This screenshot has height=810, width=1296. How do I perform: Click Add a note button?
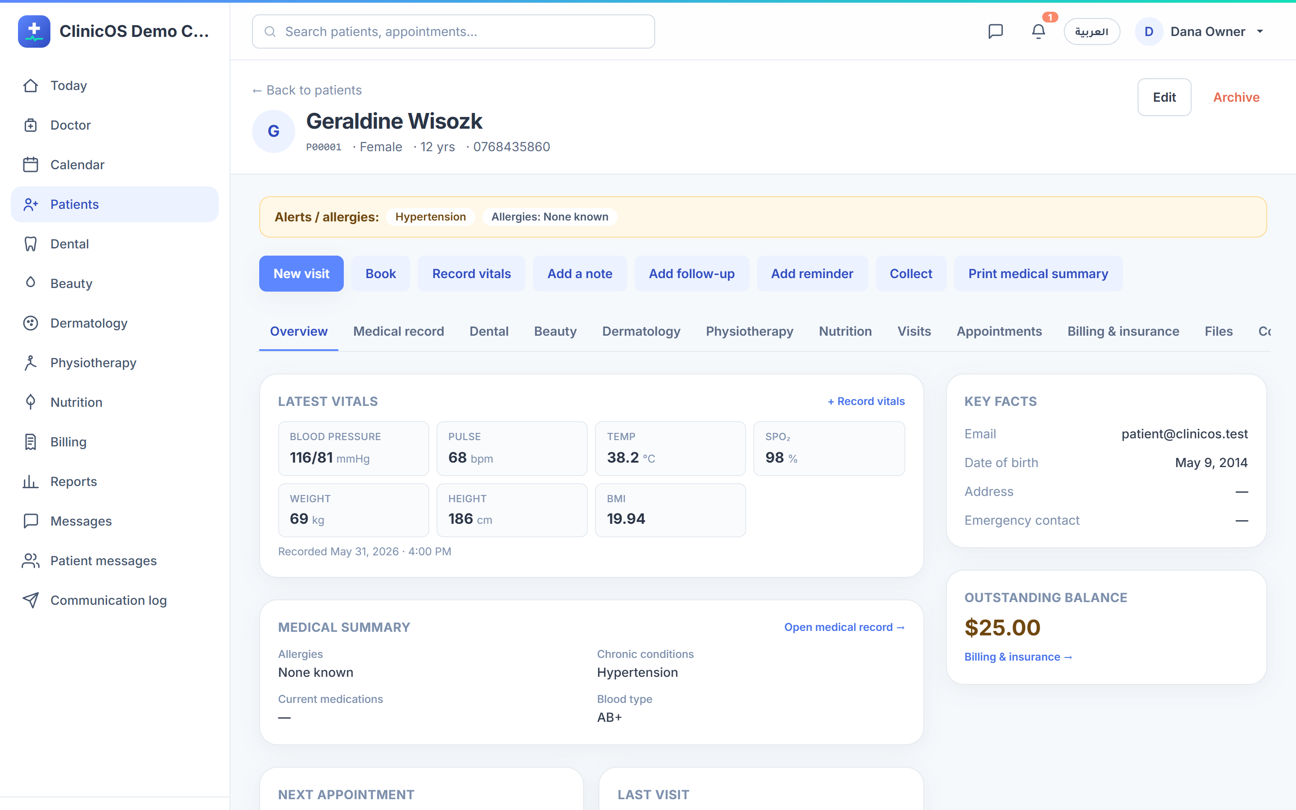(x=580, y=274)
